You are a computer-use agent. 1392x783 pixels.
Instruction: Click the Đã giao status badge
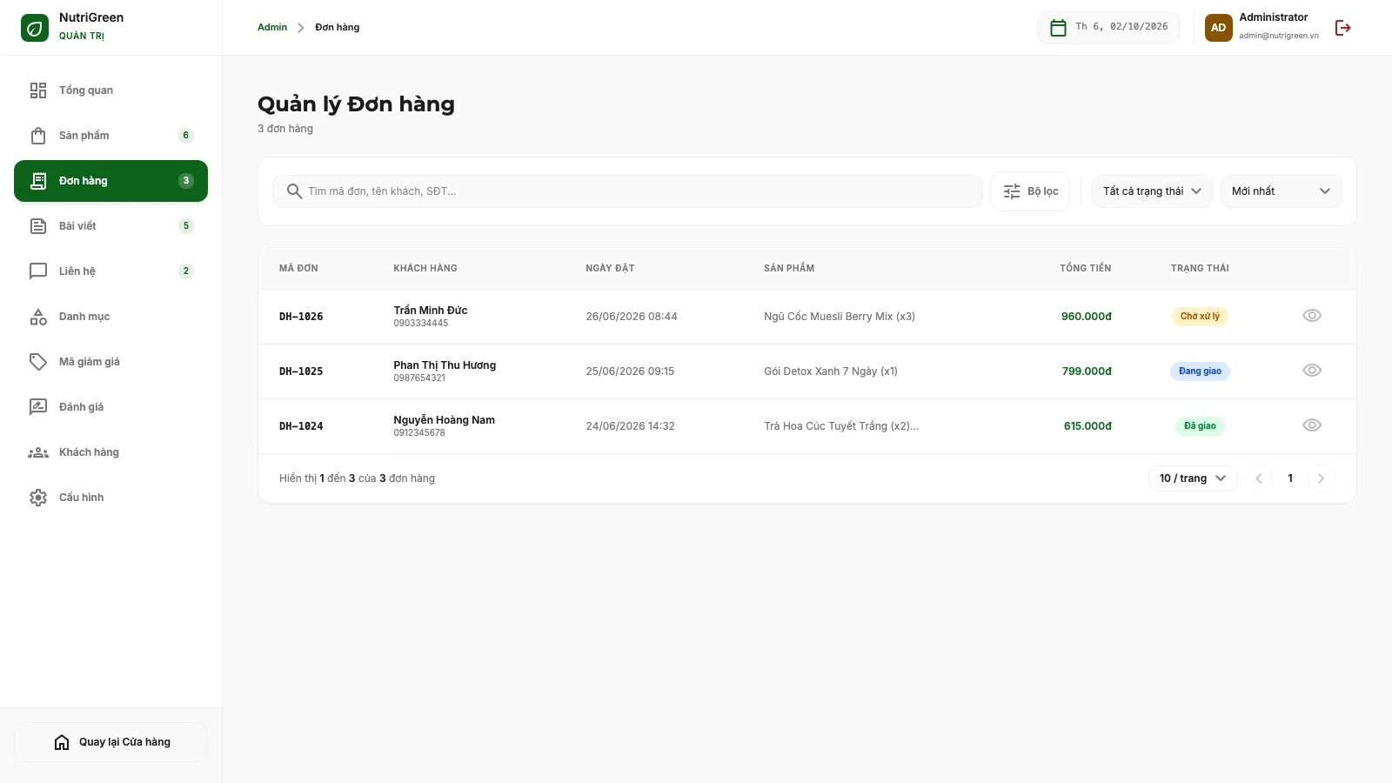[1200, 426]
